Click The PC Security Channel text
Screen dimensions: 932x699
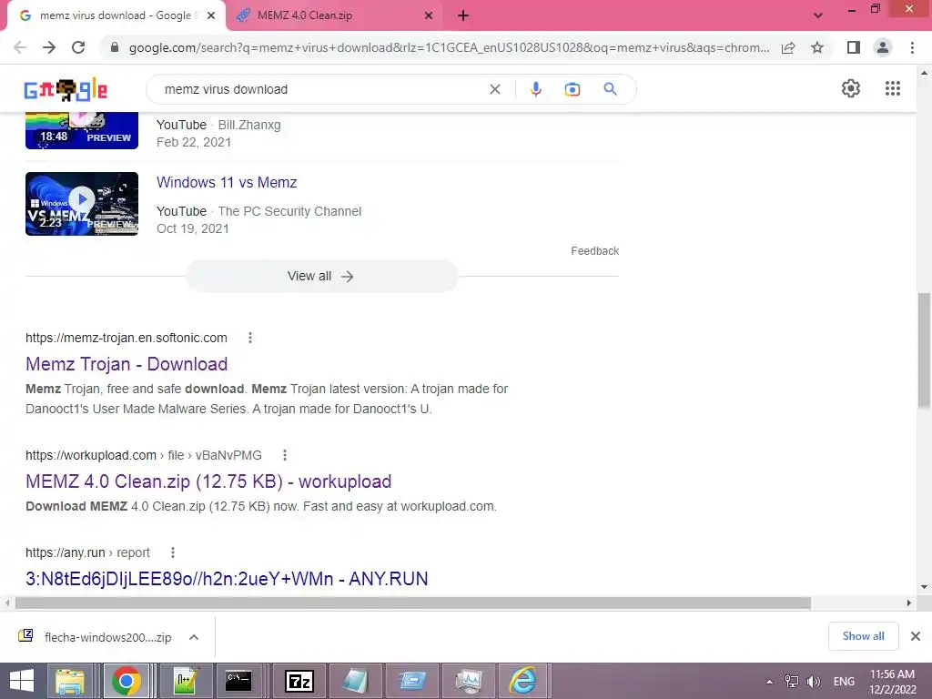click(289, 211)
